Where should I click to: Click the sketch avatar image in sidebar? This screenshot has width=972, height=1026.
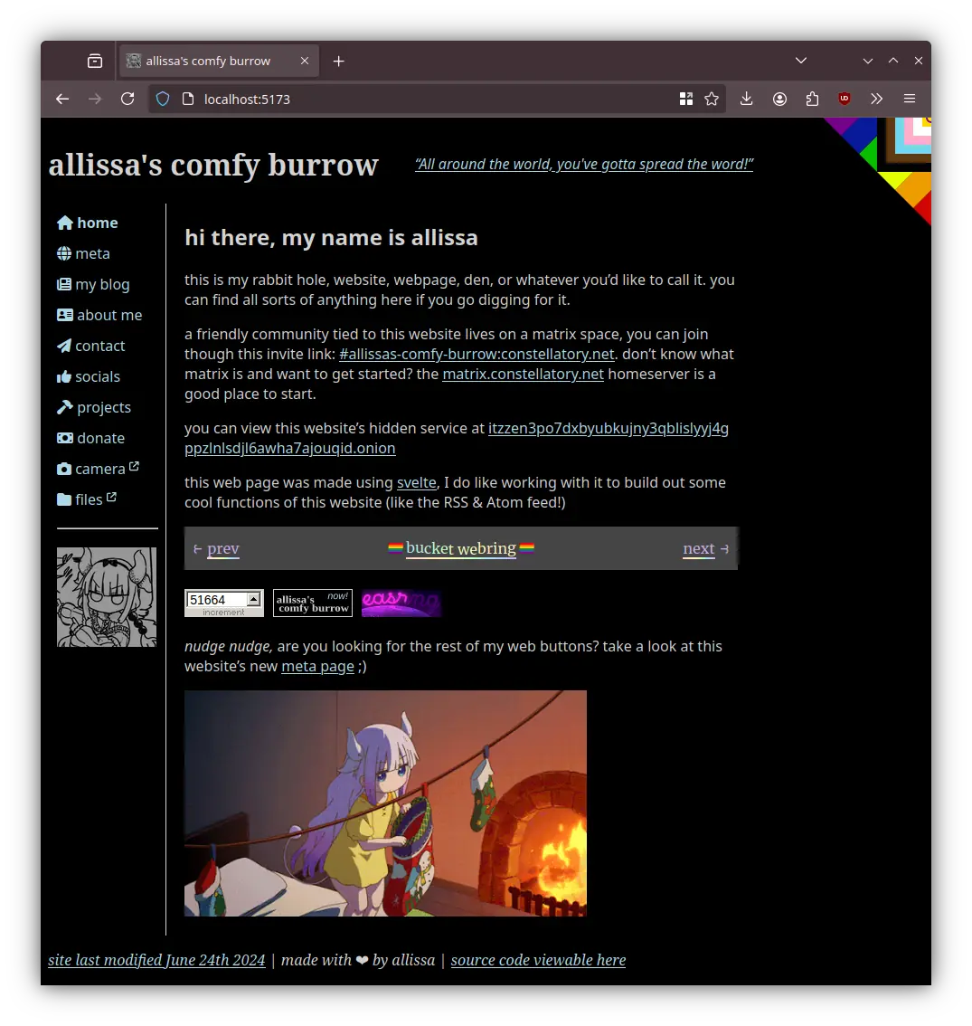pyautogui.click(x=107, y=597)
